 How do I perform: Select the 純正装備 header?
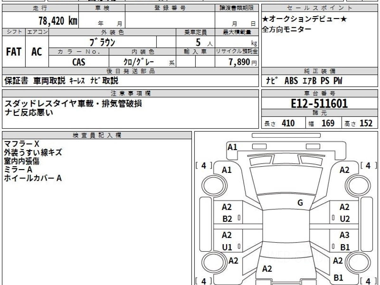click(320, 71)
